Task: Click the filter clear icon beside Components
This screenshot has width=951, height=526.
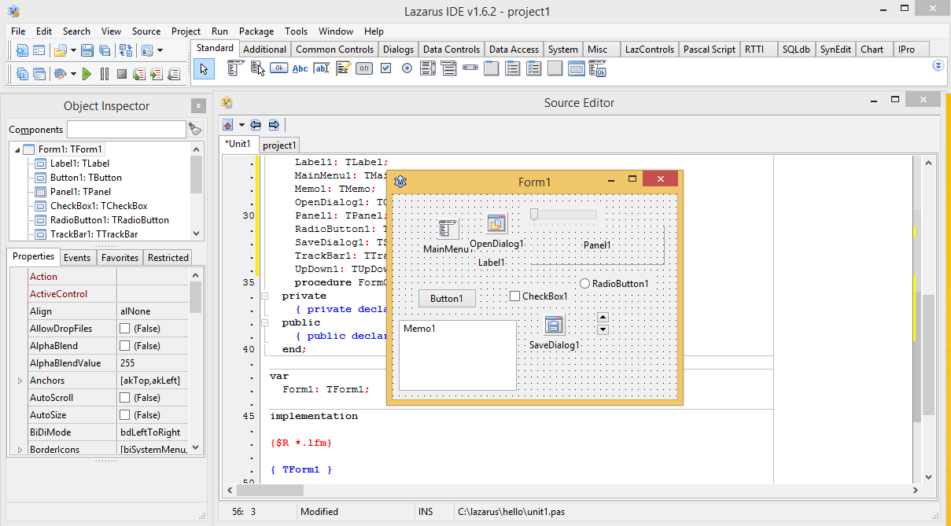Action: click(x=195, y=129)
